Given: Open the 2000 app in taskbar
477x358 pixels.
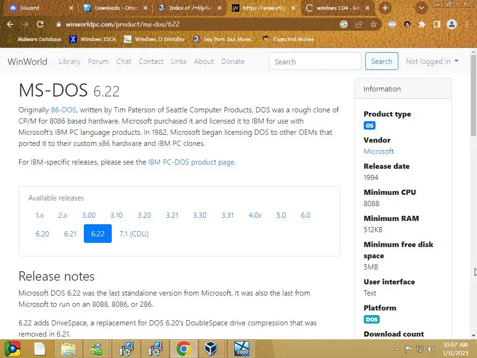Looking at the screenshot, I should 242,349.
